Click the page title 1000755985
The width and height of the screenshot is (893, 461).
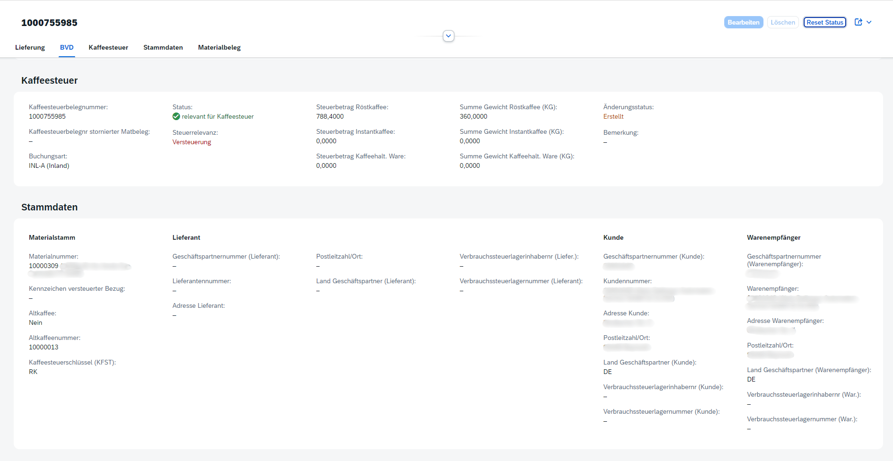coord(49,23)
